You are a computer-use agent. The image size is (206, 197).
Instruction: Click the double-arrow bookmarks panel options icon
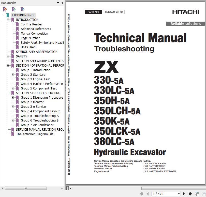58,3
